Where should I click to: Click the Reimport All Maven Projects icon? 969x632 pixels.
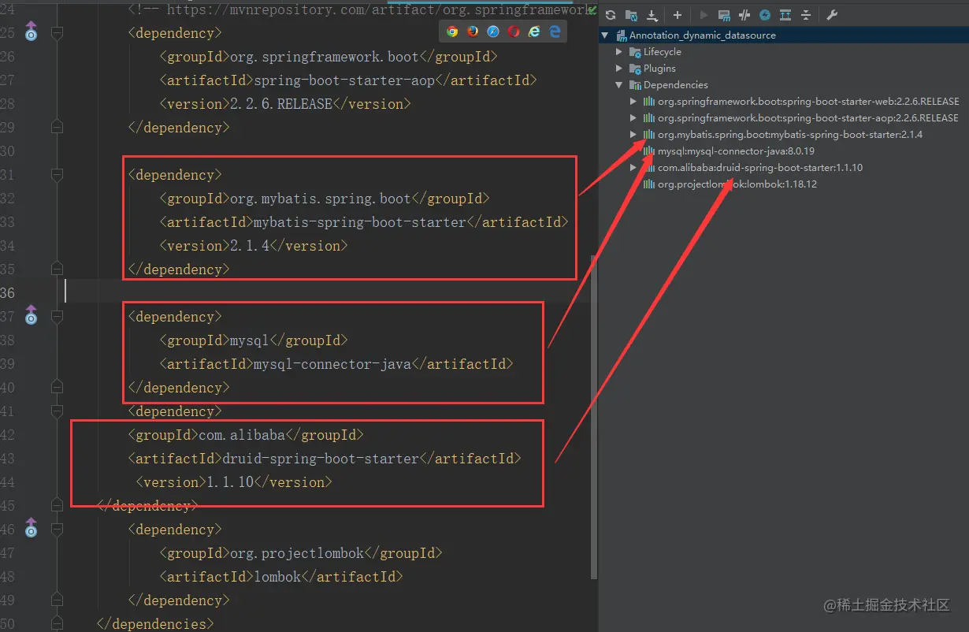click(611, 15)
